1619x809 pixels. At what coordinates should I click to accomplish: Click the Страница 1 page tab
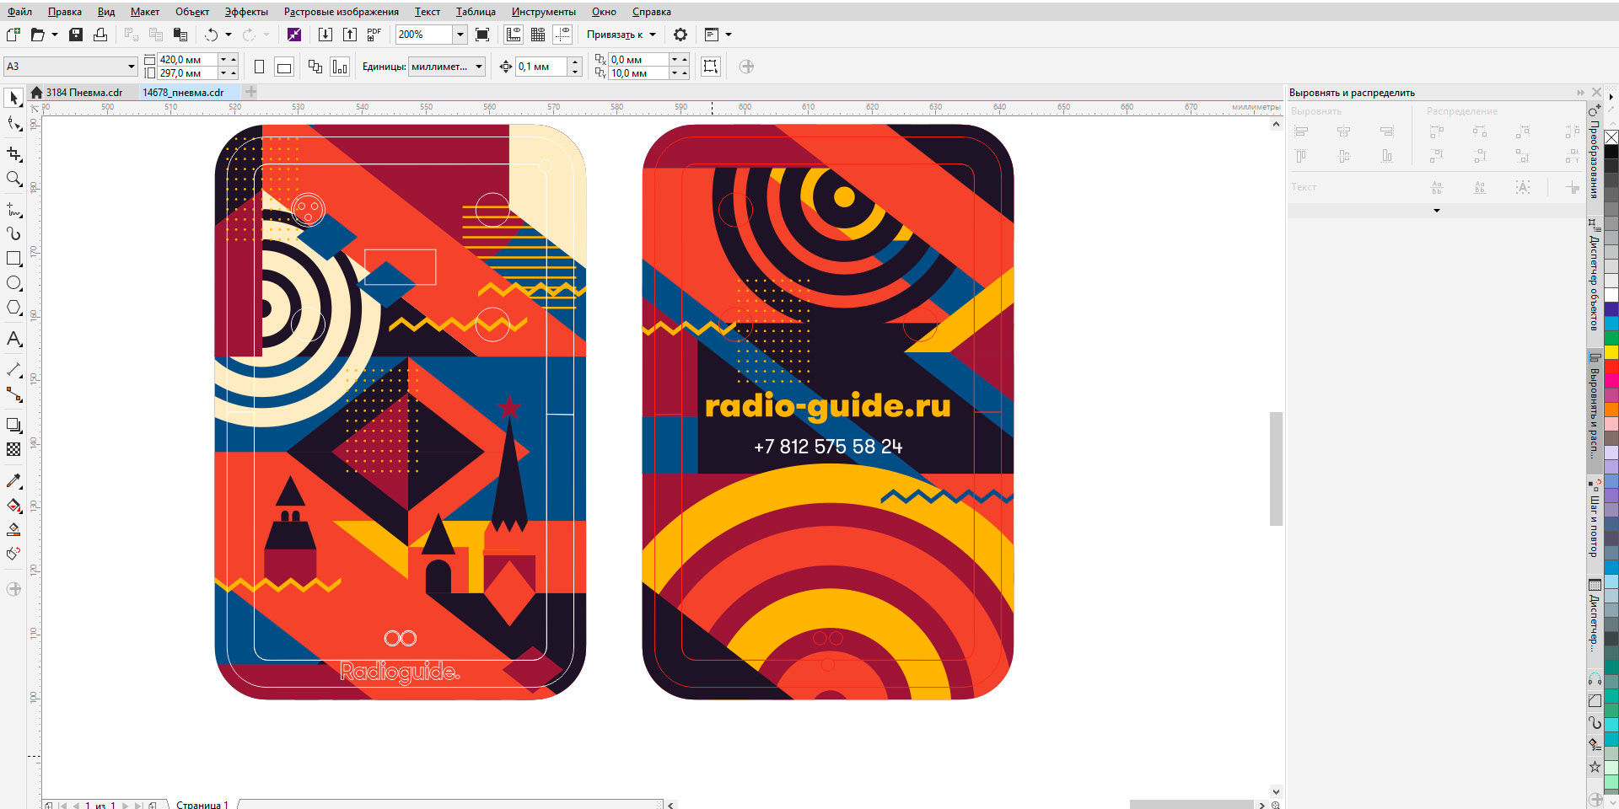[202, 805]
